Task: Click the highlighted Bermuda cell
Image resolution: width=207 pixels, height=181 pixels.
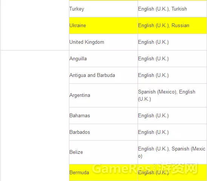Action: click(x=103, y=172)
